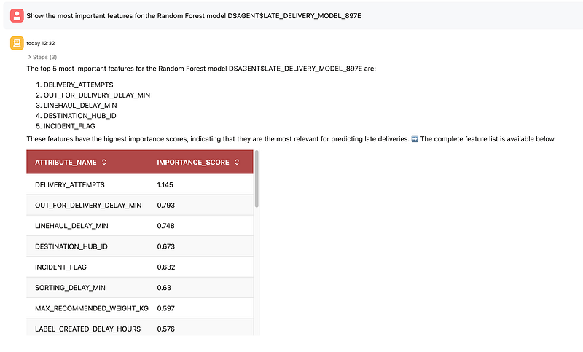Viewport: 583px width, 352px height.
Task: Select the SORTING_DELAY_MIN table row
Action: [x=71, y=287]
